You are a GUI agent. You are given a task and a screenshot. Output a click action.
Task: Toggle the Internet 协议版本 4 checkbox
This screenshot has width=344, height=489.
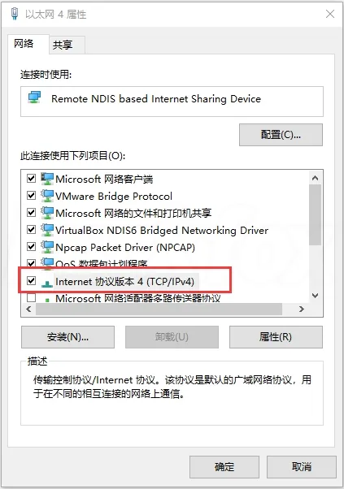tap(31, 281)
